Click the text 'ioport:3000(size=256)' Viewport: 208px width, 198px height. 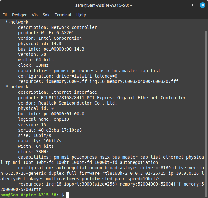pos(91,184)
